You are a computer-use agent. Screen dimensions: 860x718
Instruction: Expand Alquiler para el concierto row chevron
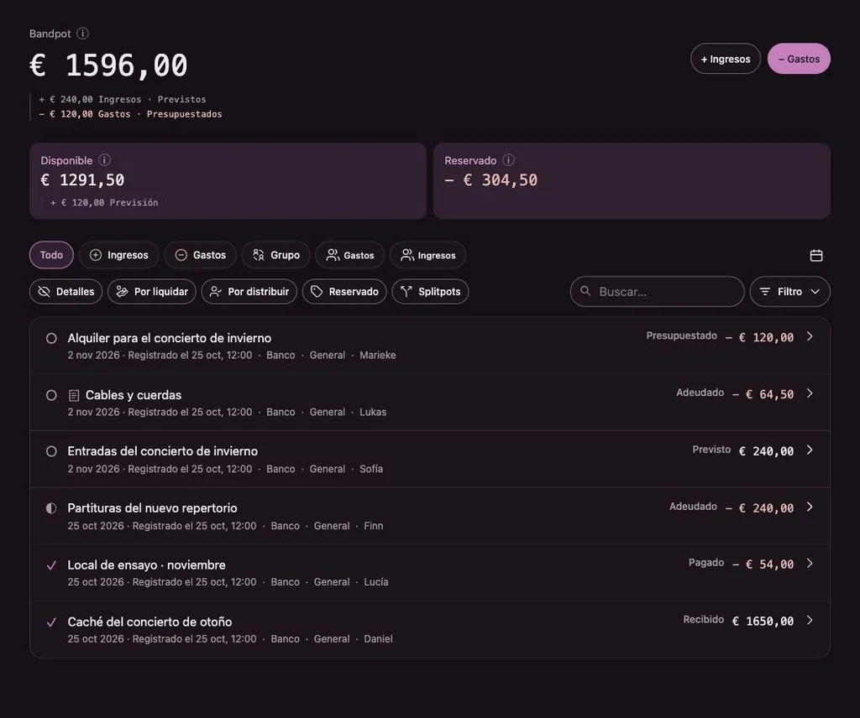810,336
